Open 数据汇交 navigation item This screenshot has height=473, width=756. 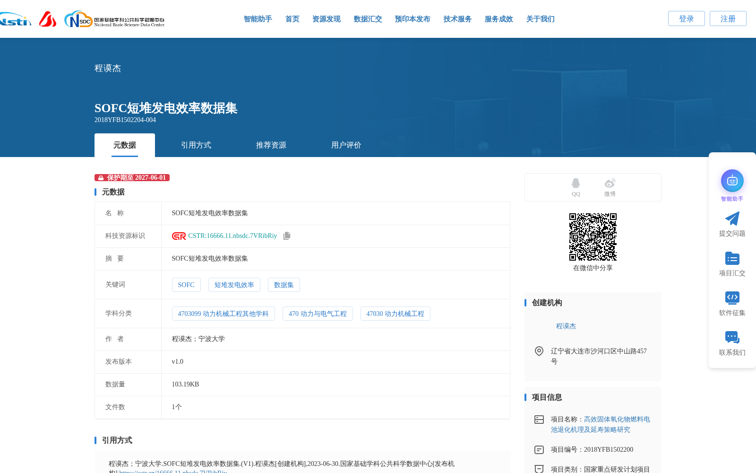point(368,19)
